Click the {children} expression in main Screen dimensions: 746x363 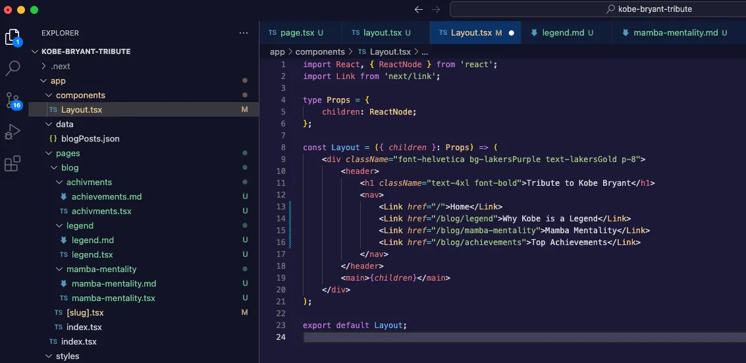pos(393,278)
